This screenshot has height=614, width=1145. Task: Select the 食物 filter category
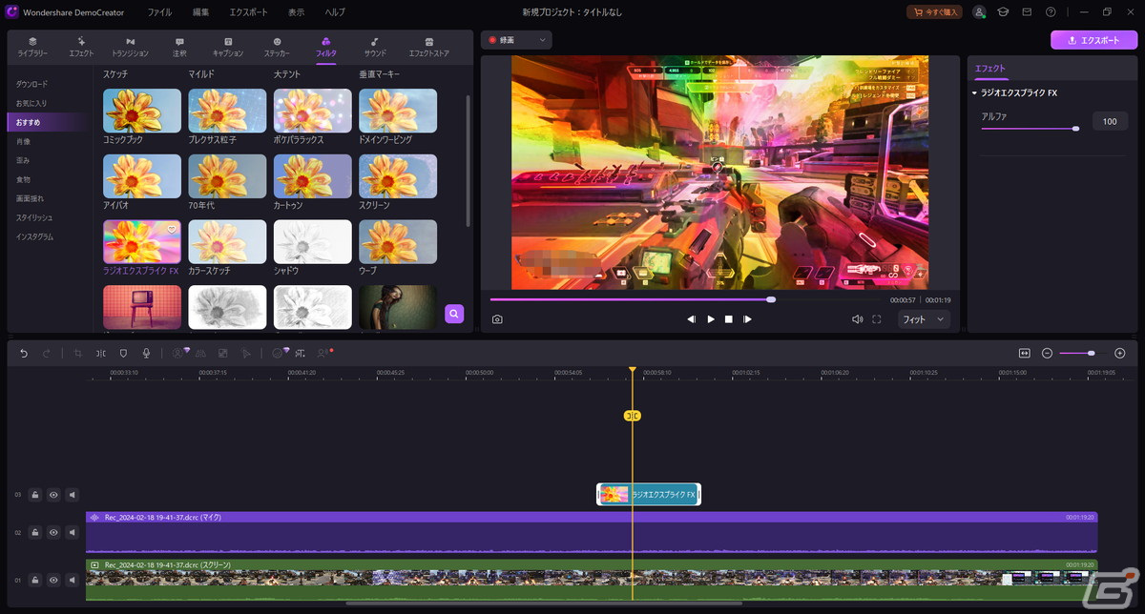(x=23, y=179)
